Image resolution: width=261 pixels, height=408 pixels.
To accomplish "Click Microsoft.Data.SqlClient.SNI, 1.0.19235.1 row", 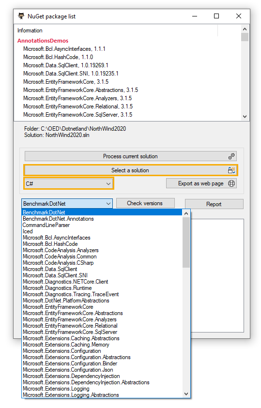I will point(71,74).
